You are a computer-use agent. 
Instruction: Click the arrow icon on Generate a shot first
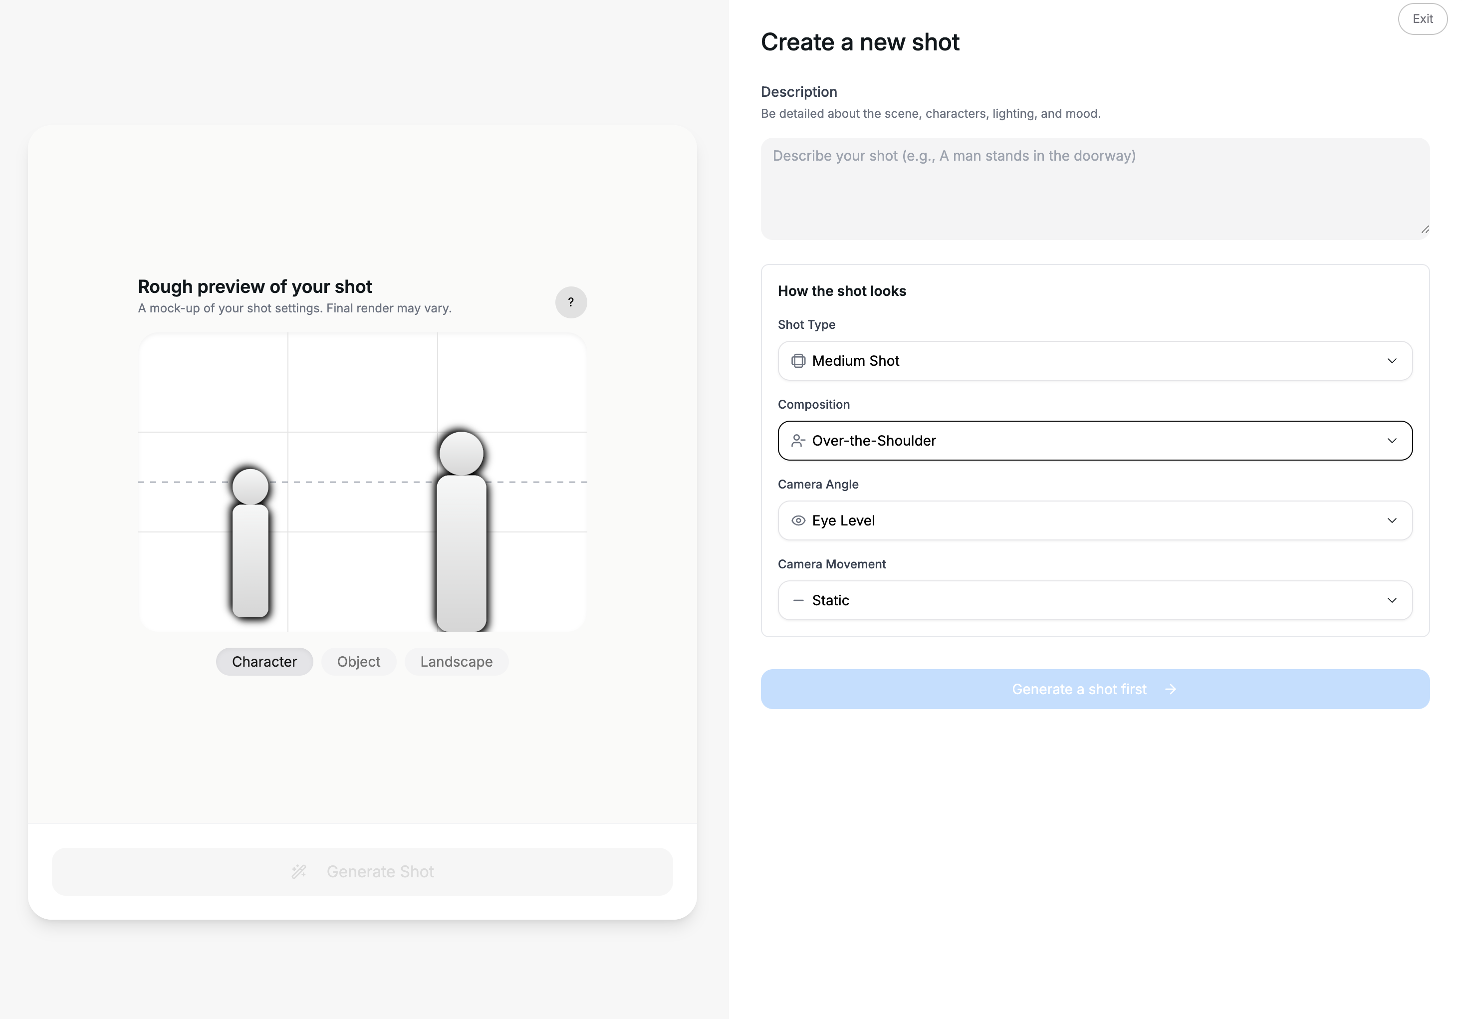pyautogui.click(x=1171, y=689)
